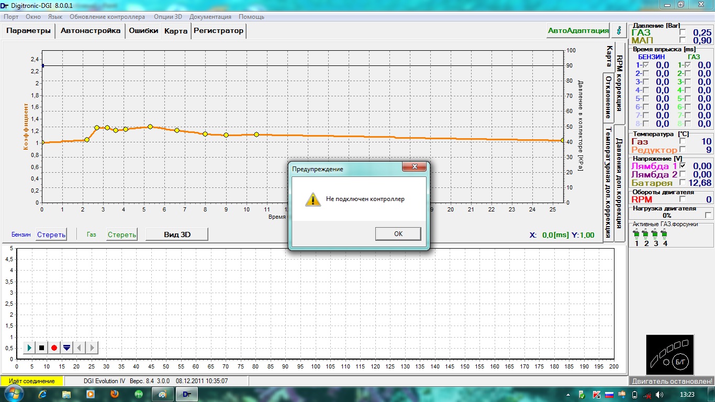Switch to the Автонастройка tab

pos(90,30)
